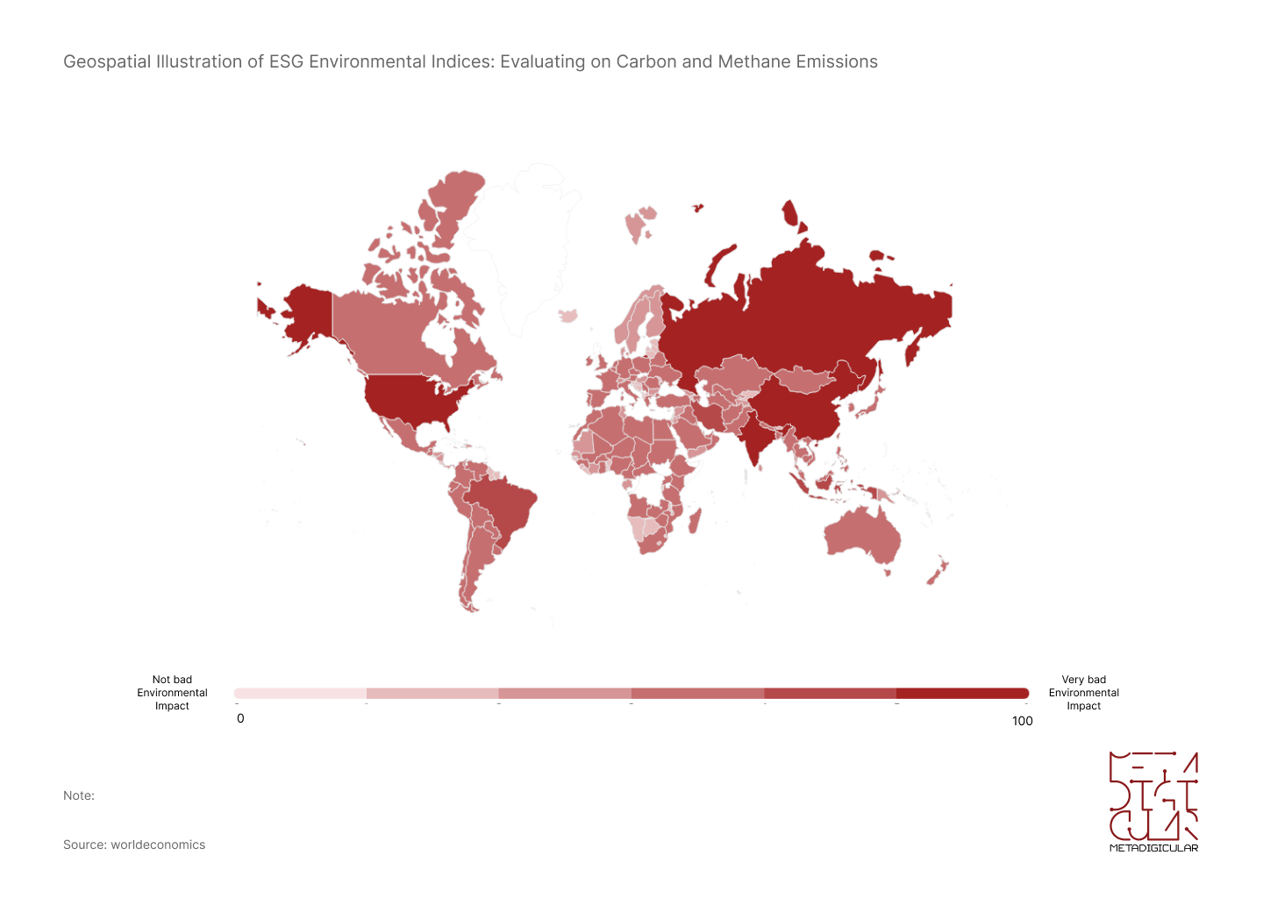This screenshot has height=898, width=1263.
Task: Click the Metadigicular logo
Action: pos(1153,802)
